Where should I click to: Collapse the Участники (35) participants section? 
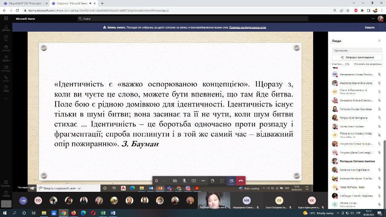coord(340,64)
